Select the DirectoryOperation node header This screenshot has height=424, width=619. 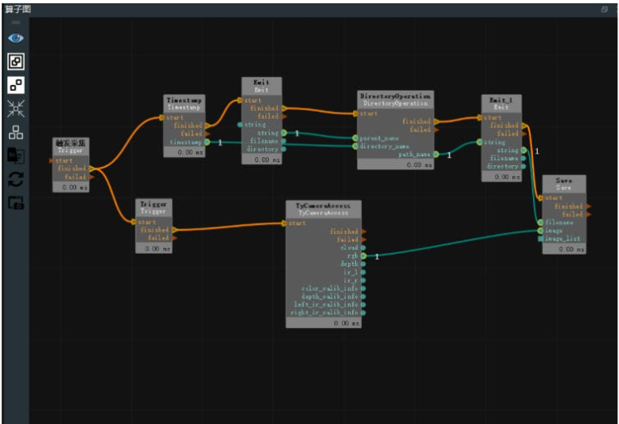(x=396, y=99)
